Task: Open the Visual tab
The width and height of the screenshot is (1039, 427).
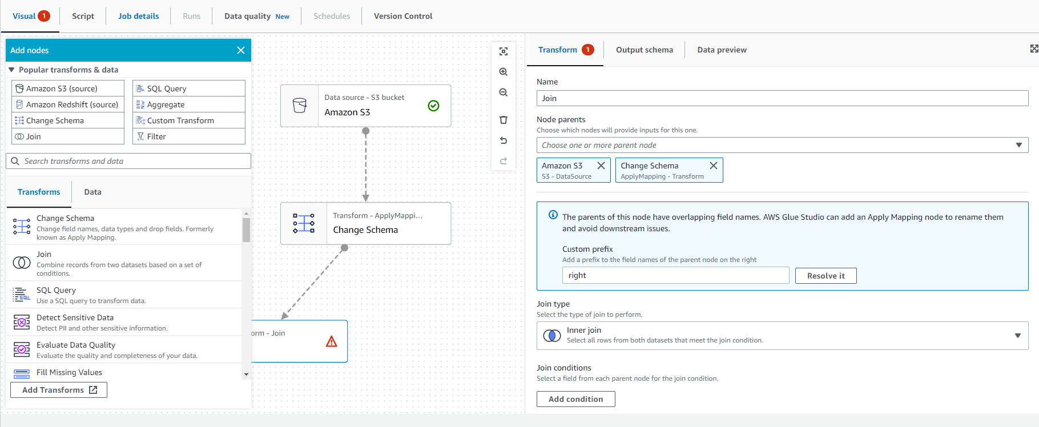Action: (31, 16)
